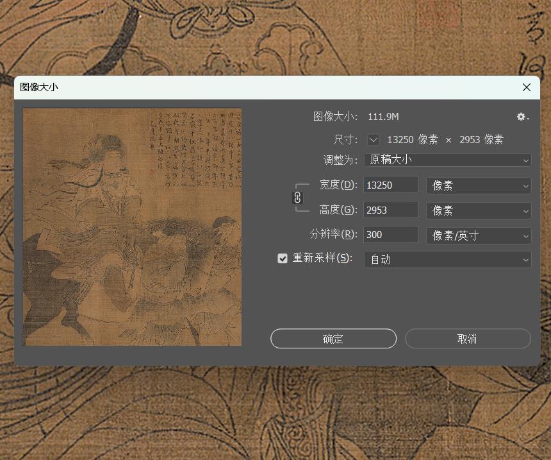Viewport: 551px width, 460px height.
Task: Click the 调整为 label
Action: pos(340,160)
